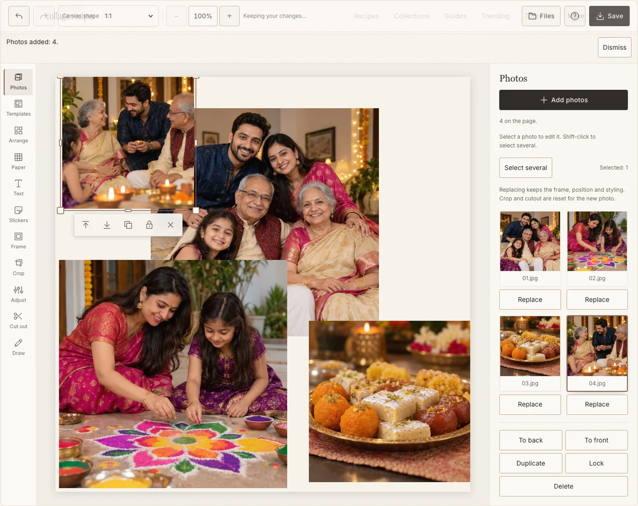Send photo to back in floating toolbar
The image size is (638, 506).
(x=107, y=225)
